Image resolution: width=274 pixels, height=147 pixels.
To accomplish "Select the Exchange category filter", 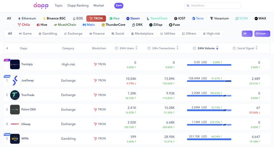I will click(x=73, y=34).
